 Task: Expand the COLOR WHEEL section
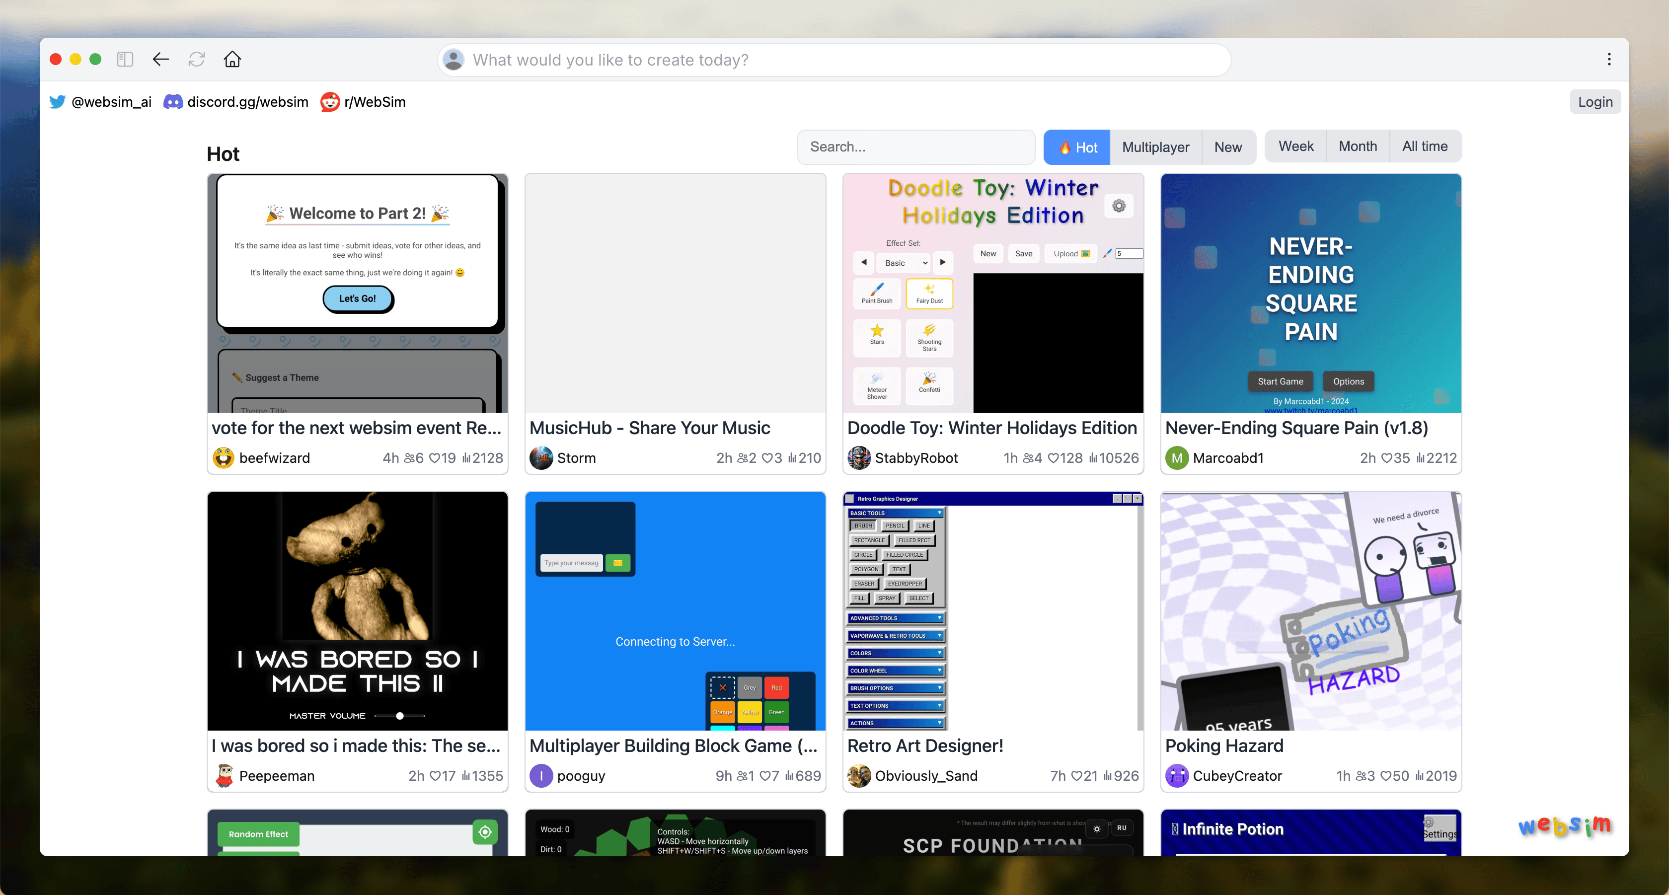[x=896, y=671]
